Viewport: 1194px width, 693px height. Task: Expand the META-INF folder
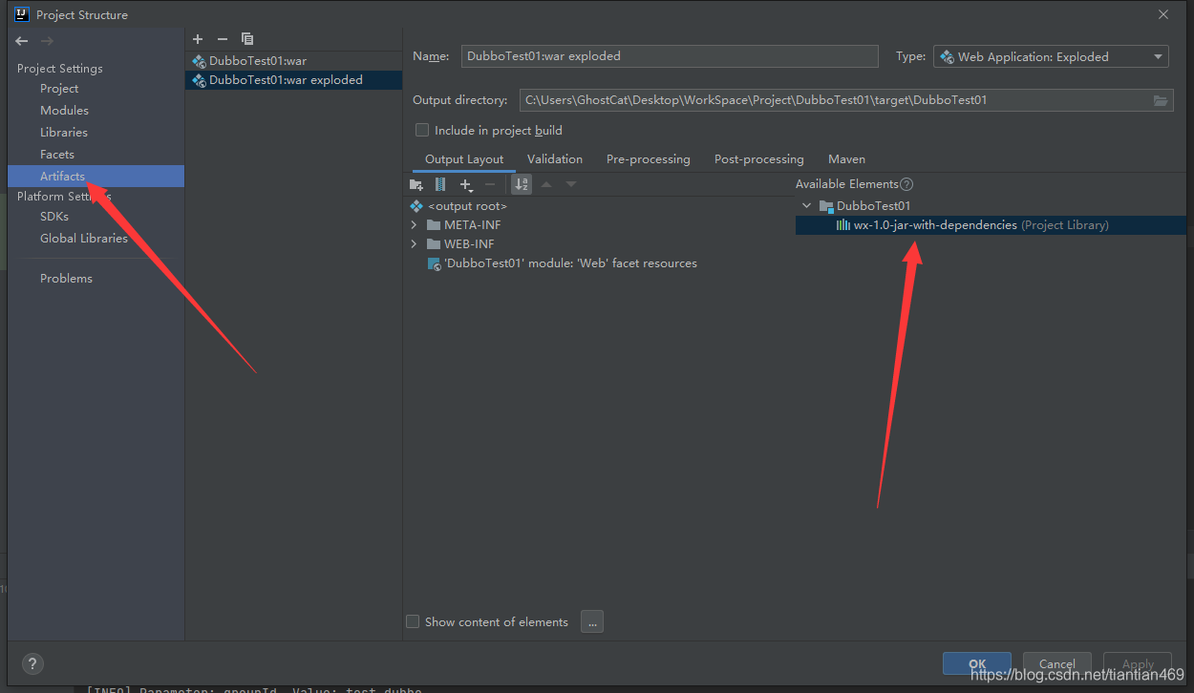pos(414,225)
